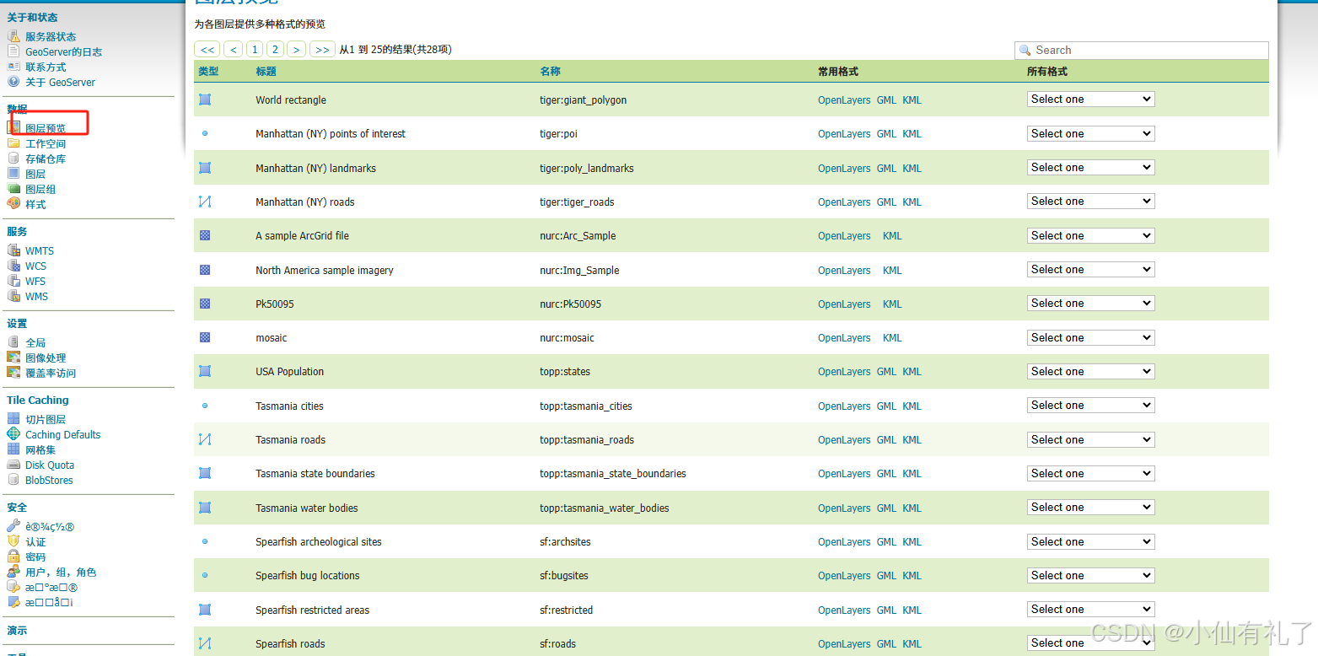Open 工作空间 sidebar menu item
1318x656 pixels.
(46, 143)
